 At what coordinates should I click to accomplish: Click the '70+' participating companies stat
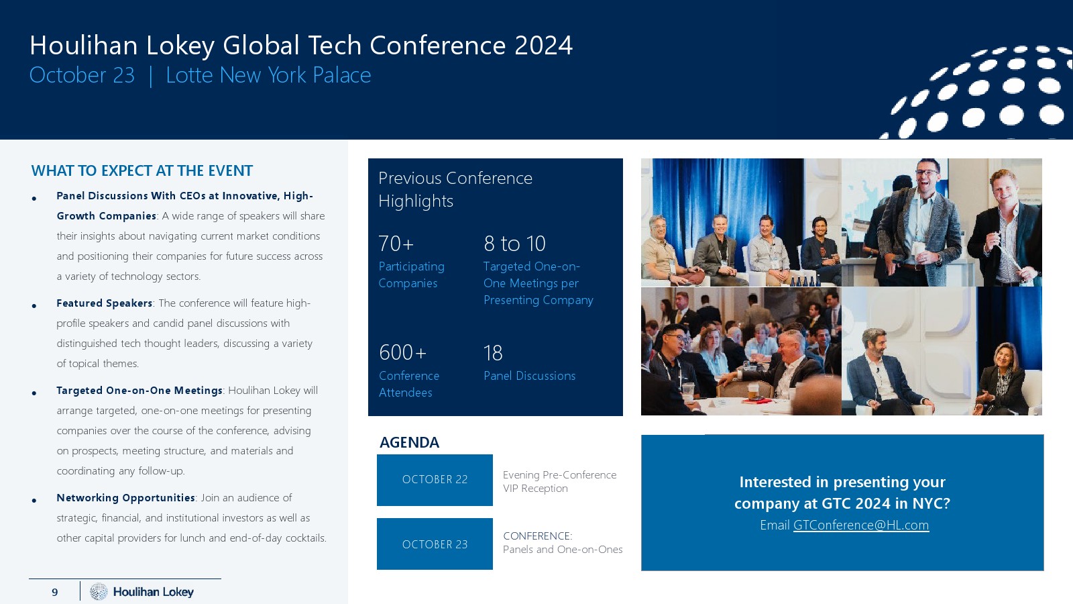point(396,244)
